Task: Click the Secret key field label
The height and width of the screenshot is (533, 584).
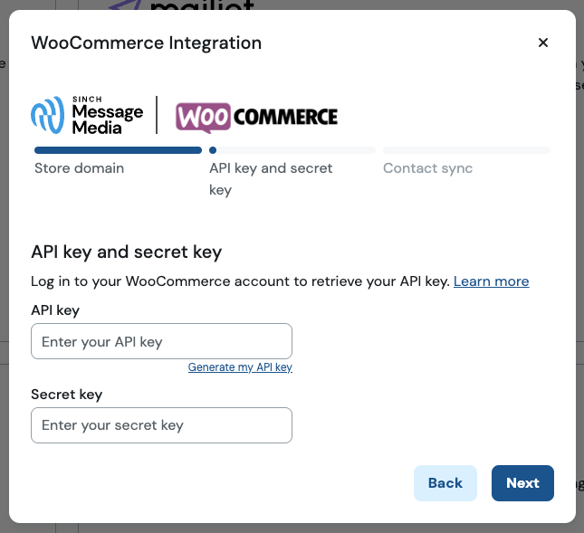Action: (67, 395)
